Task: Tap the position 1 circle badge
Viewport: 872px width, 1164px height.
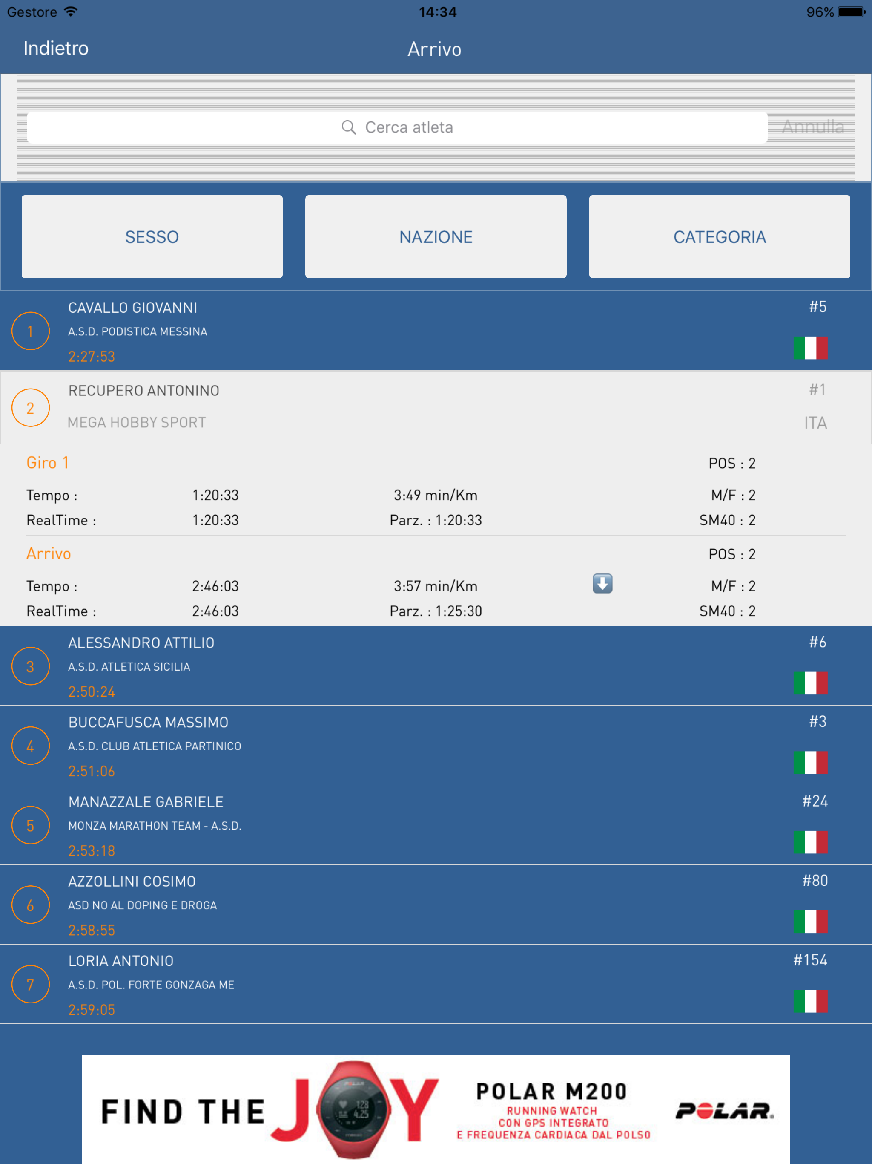Action: tap(31, 331)
